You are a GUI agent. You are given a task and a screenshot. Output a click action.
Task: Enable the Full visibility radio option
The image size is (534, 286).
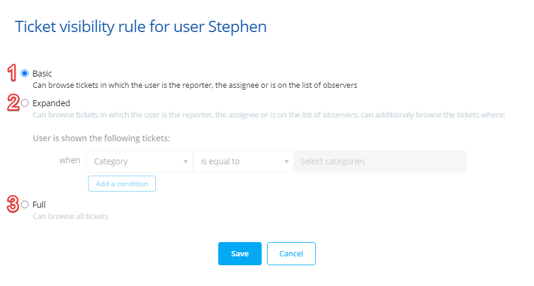(24, 205)
